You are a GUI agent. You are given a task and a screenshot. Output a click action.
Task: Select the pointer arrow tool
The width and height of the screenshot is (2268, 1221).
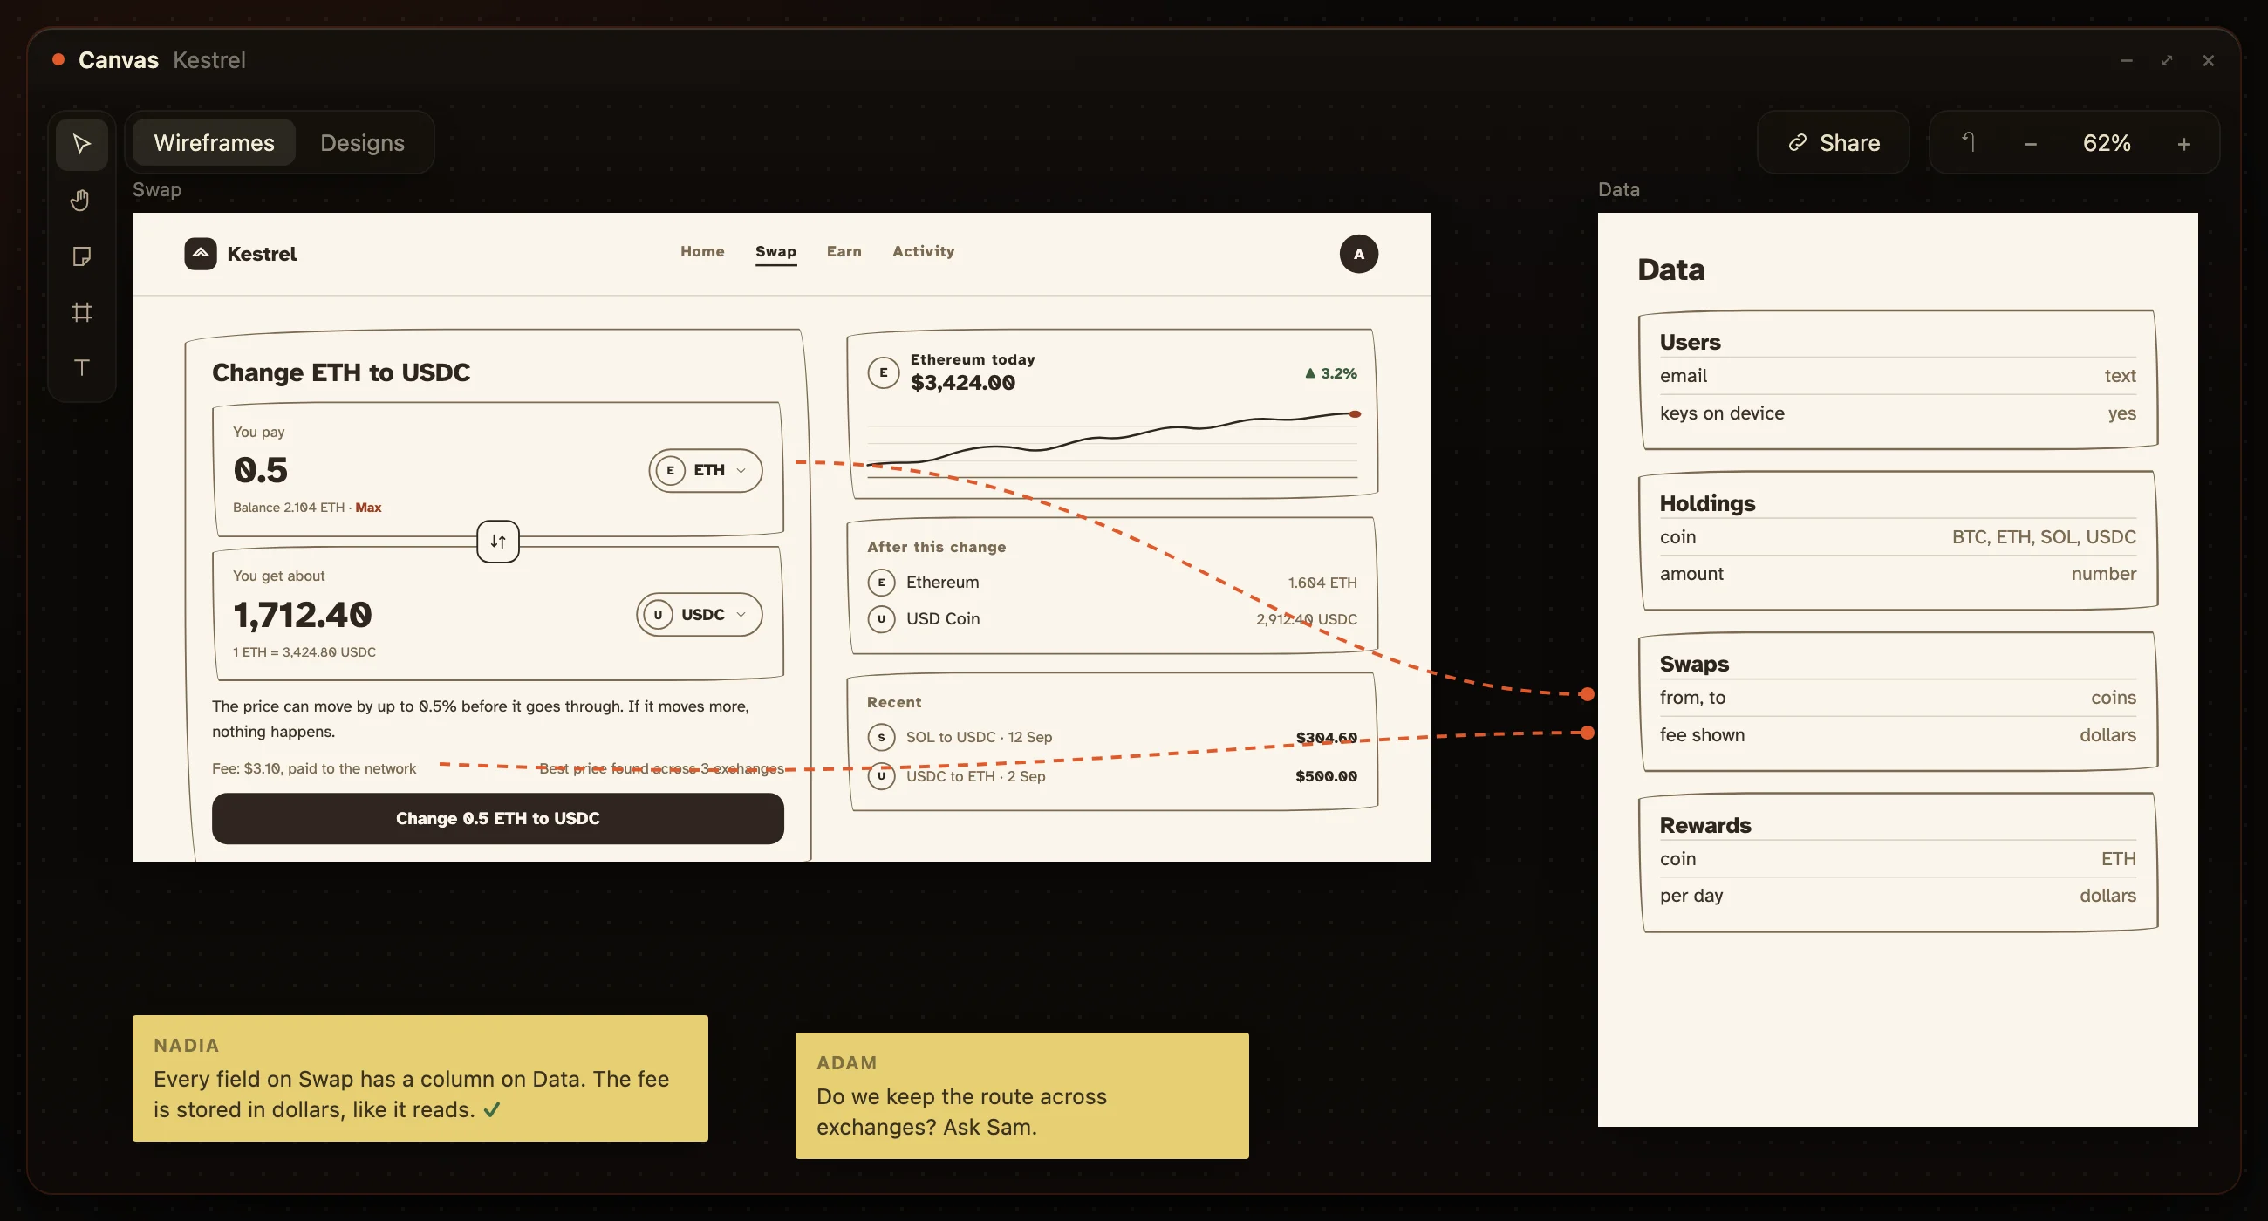pyautogui.click(x=81, y=144)
